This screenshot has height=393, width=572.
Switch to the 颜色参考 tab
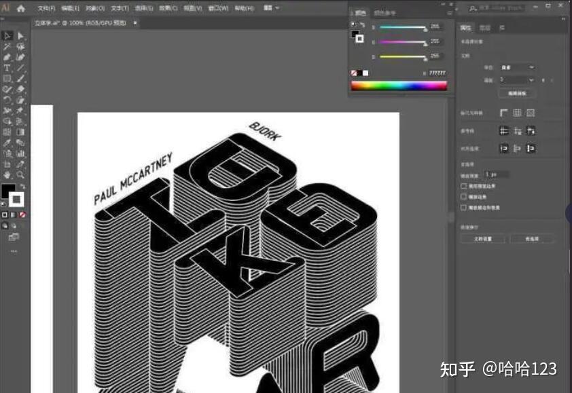[x=385, y=13]
